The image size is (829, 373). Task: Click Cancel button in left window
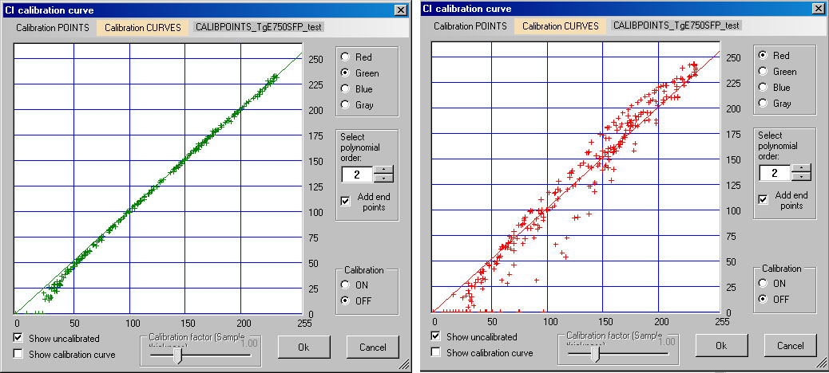(x=373, y=347)
